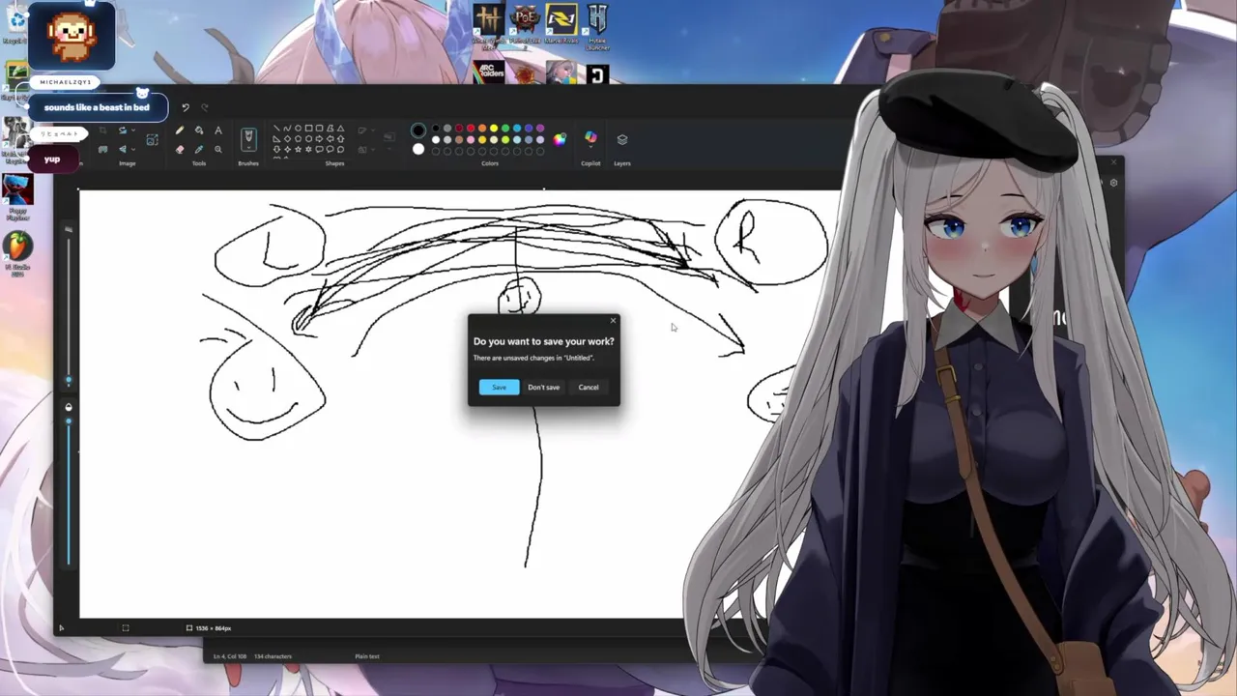Viewport: 1237px width, 696px height.
Task: Expand the Rotate dropdown arrow
Action: tap(133, 130)
